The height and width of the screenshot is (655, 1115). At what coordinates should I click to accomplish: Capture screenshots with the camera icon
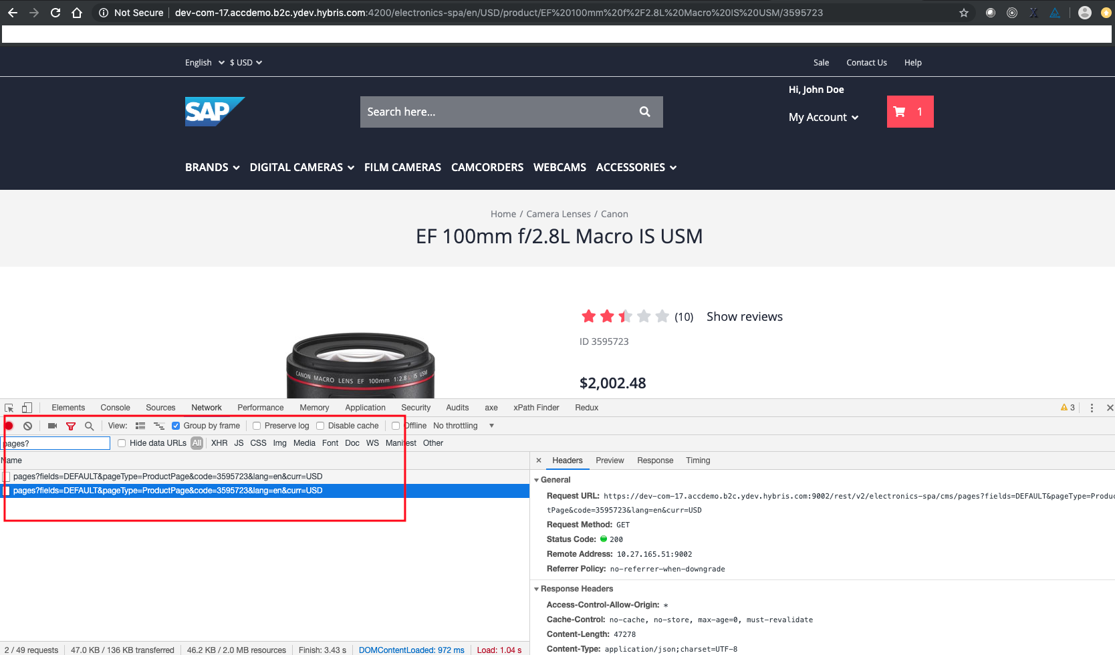(x=52, y=426)
